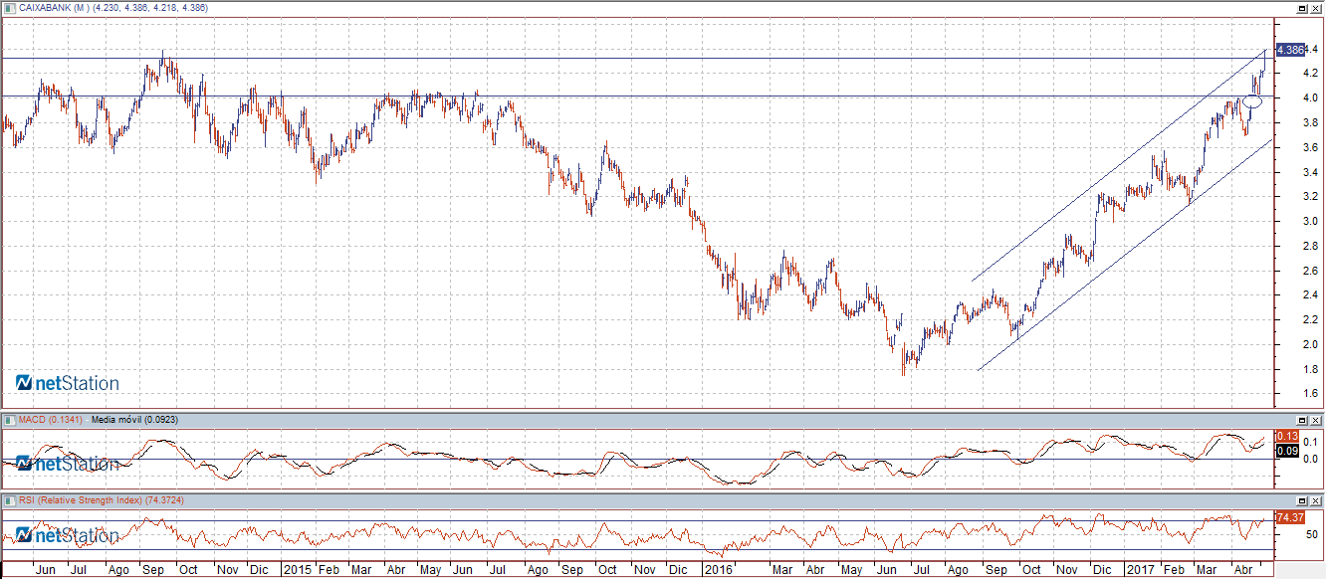Click the 2016 label on time axis

pyautogui.click(x=717, y=571)
